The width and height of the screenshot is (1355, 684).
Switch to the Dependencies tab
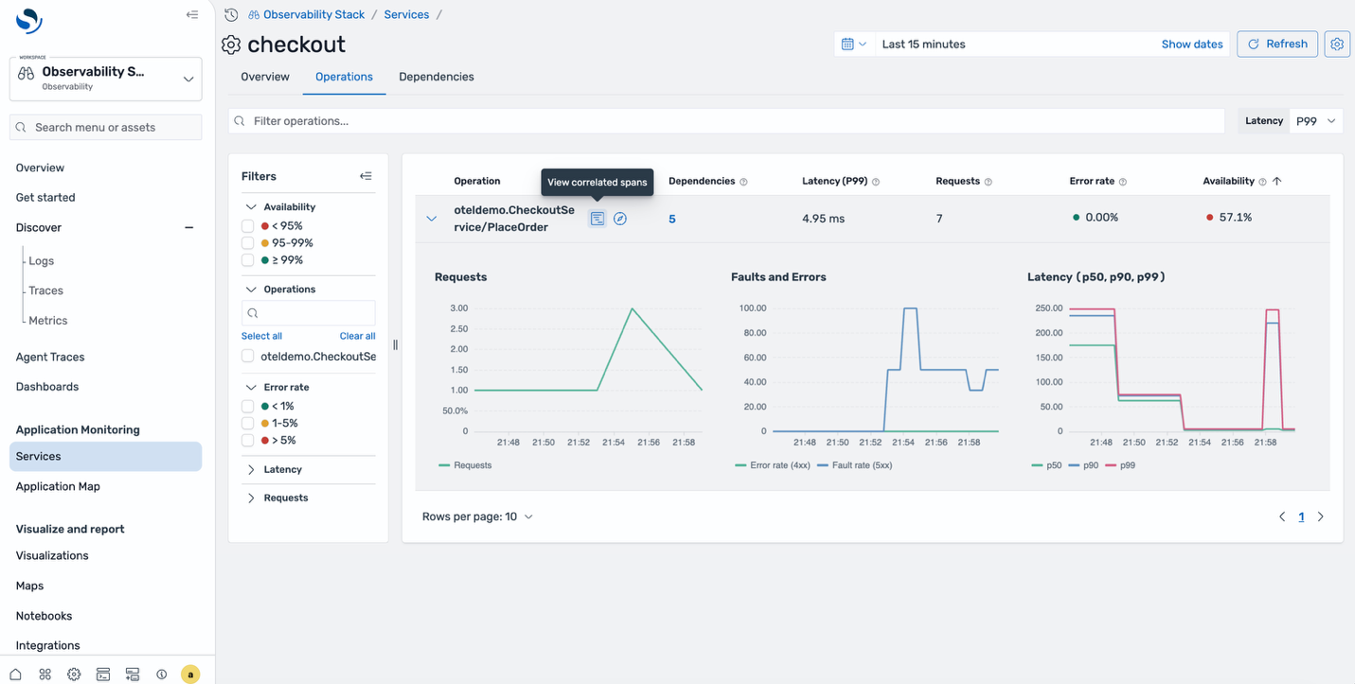[436, 77]
